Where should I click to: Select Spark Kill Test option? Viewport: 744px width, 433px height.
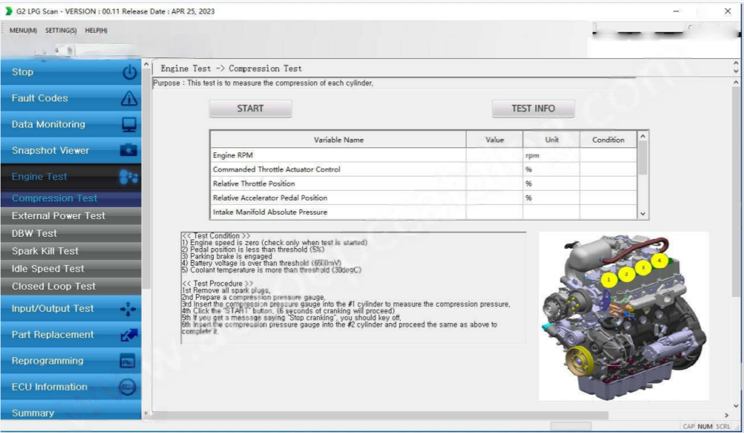45,252
